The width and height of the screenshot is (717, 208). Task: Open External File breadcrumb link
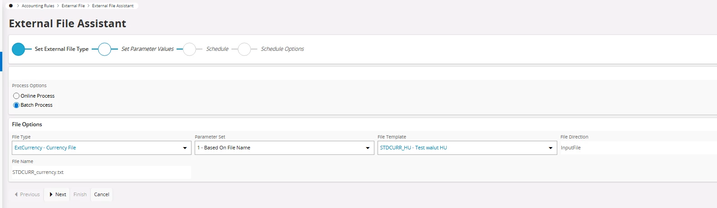(73, 6)
